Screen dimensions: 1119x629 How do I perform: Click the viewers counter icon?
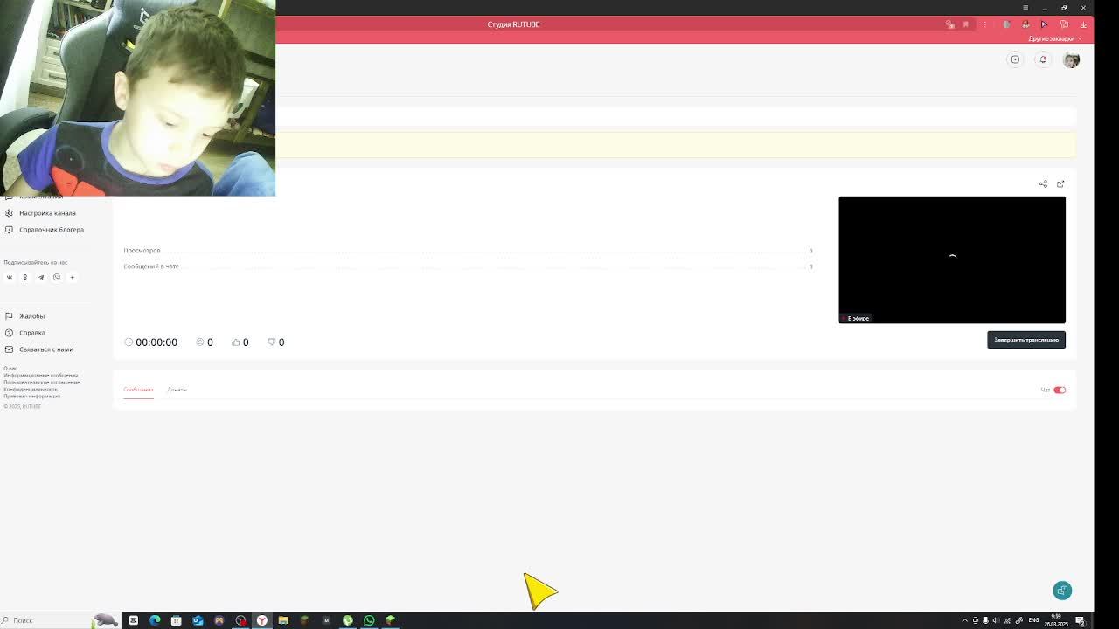[199, 342]
